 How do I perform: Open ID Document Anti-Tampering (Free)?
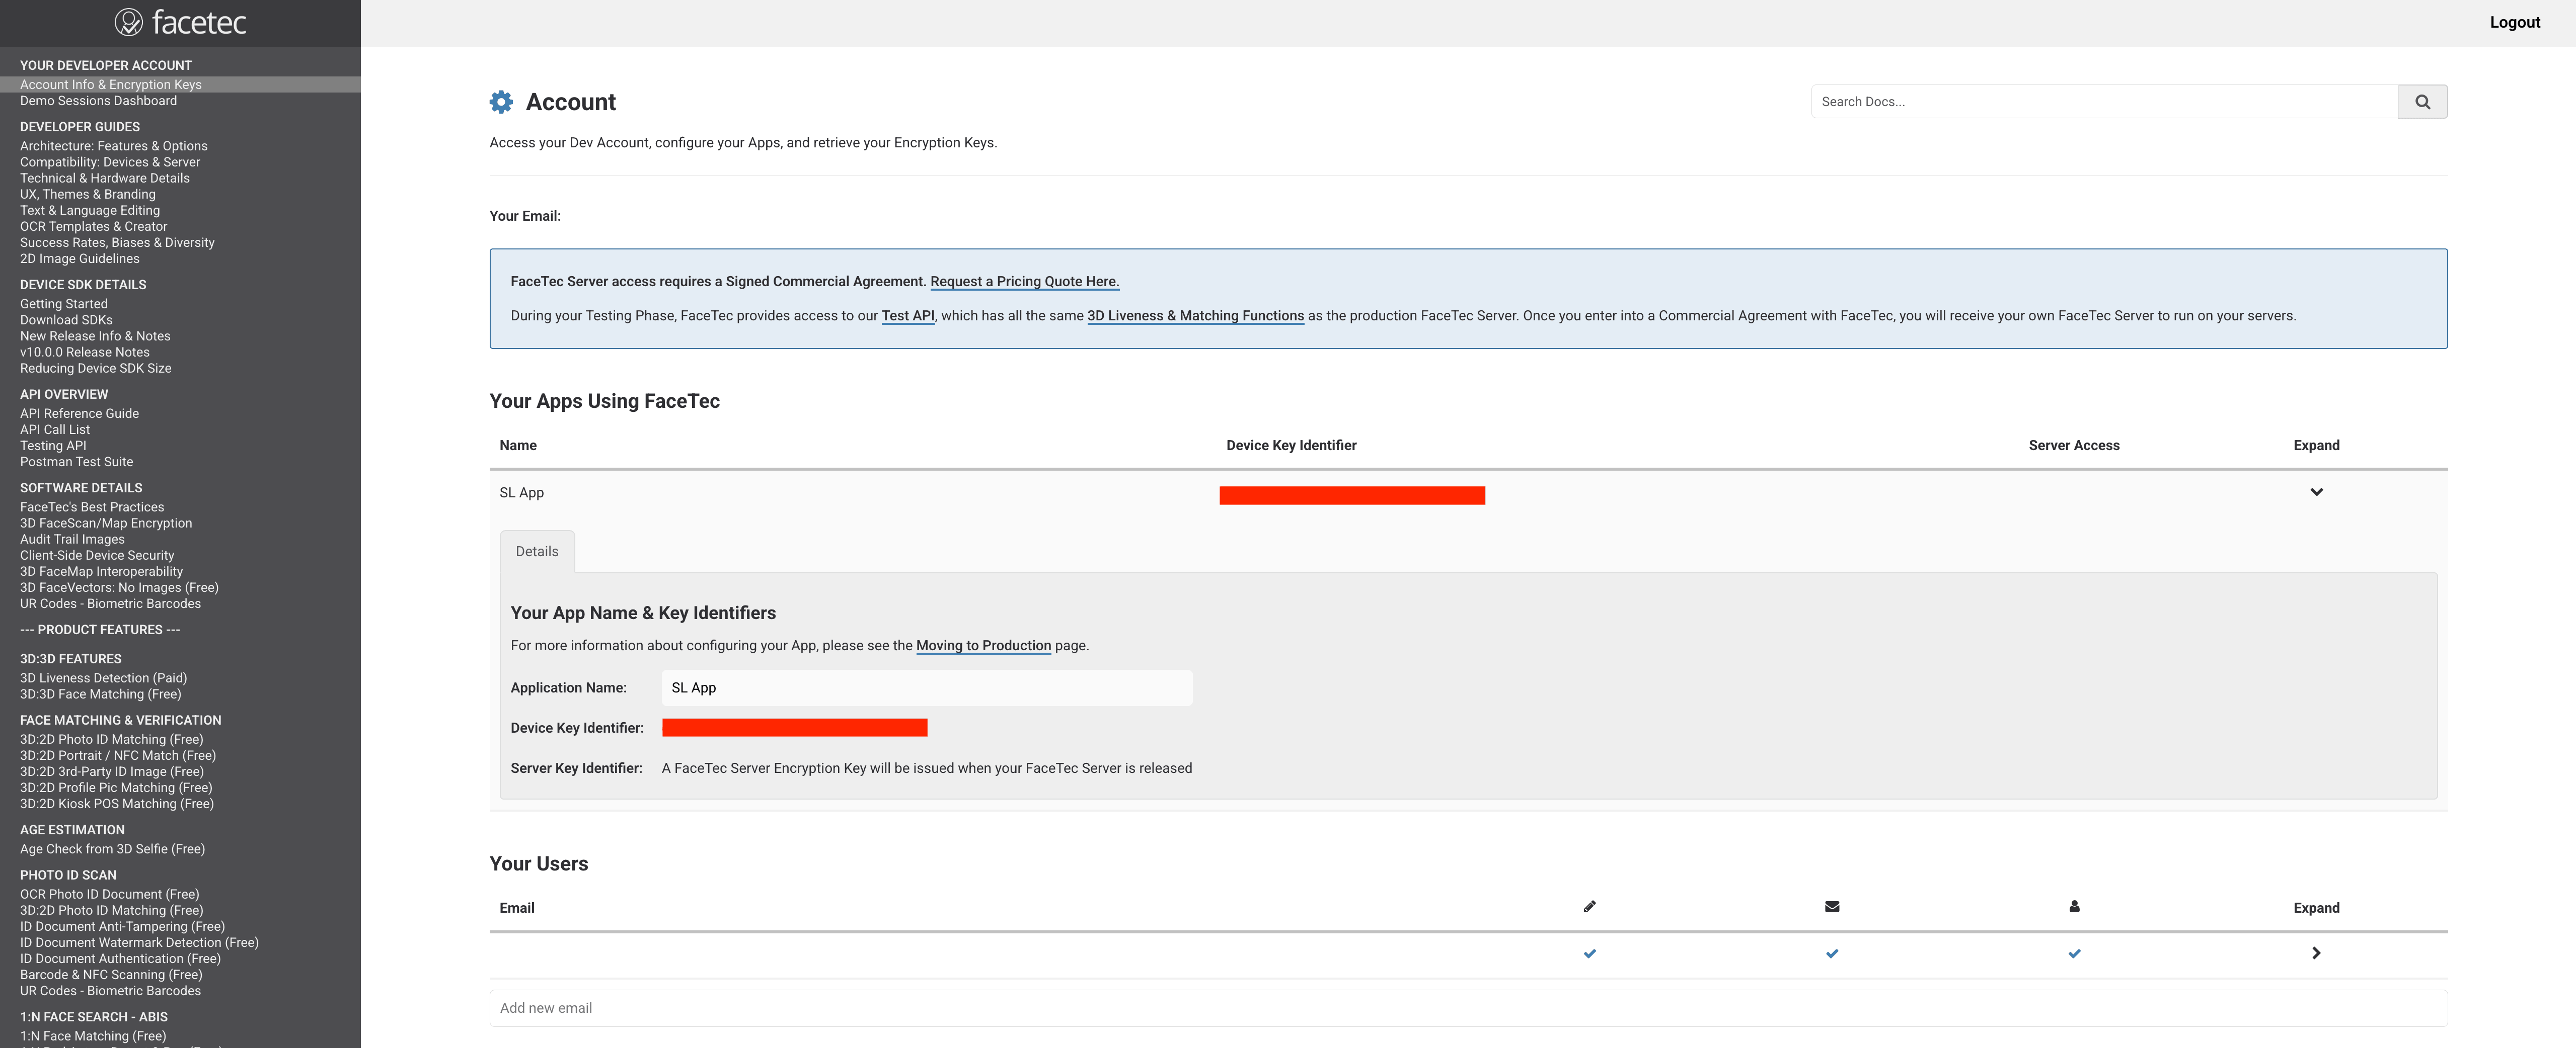coord(122,926)
